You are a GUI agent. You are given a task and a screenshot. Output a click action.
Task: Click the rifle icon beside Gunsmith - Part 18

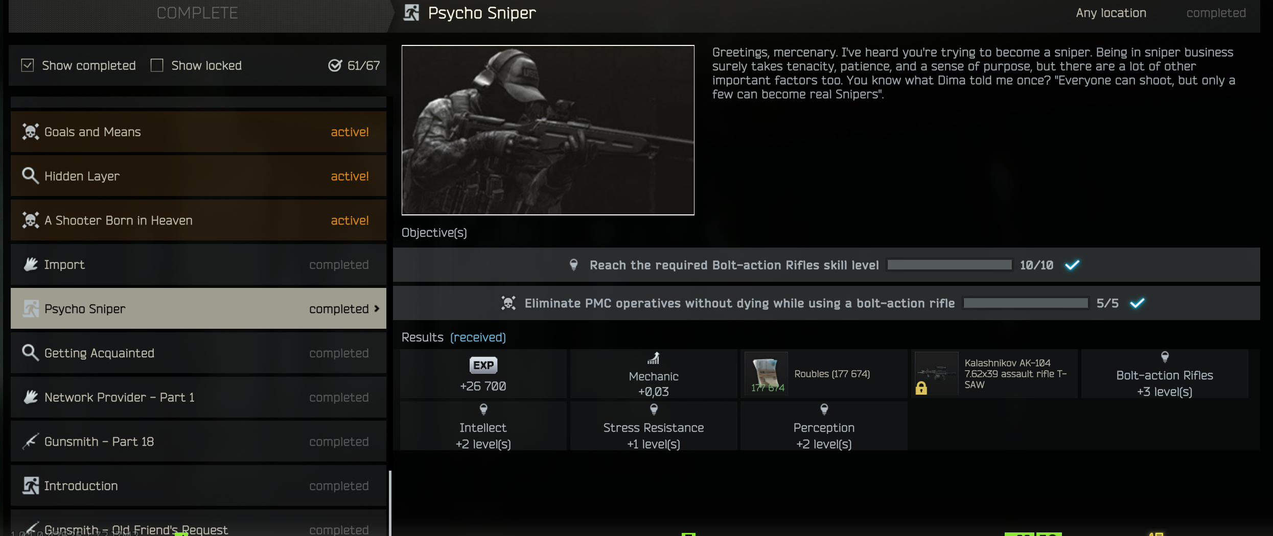(x=30, y=441)
